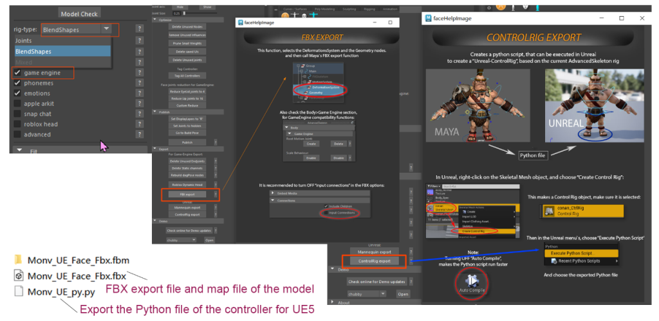Click the Auto Compile gear icon

point(472,280)
